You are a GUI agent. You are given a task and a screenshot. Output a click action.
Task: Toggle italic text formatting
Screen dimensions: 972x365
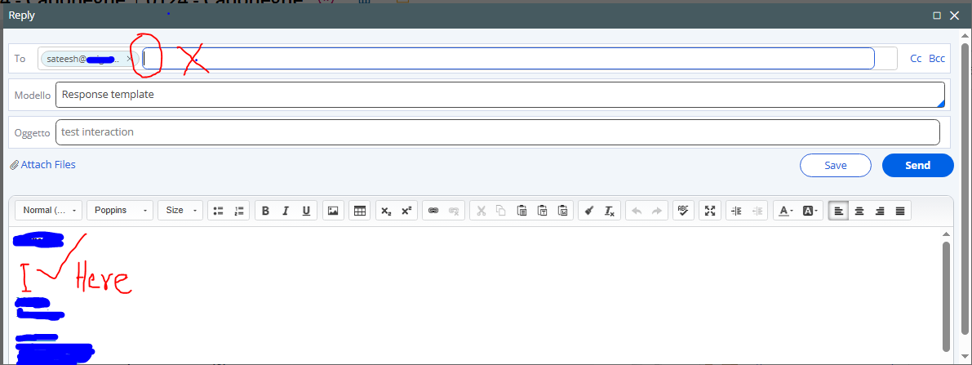tap(286, 211)
